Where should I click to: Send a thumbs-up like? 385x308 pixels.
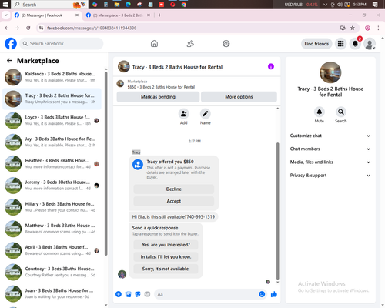point(274,294)
